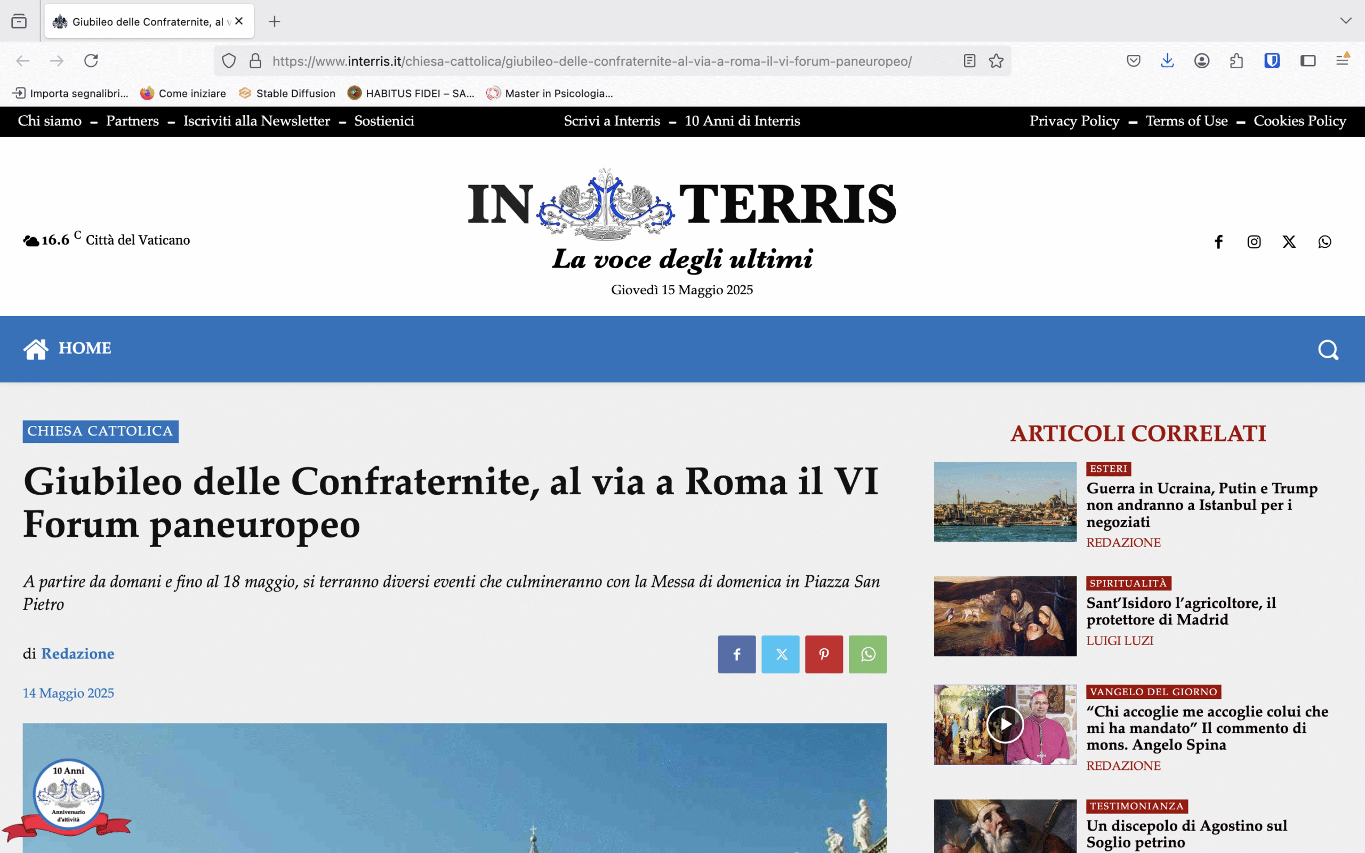Open the Downloads panel

coord(1167,60)
